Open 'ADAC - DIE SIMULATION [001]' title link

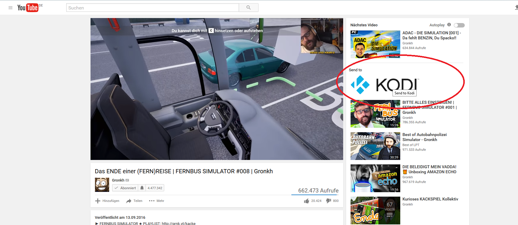[432, 35]
